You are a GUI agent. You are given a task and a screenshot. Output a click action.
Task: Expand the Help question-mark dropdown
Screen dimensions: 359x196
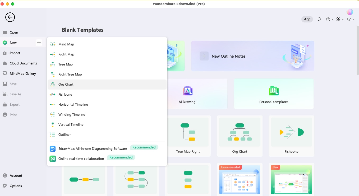[x=329, y=19]
